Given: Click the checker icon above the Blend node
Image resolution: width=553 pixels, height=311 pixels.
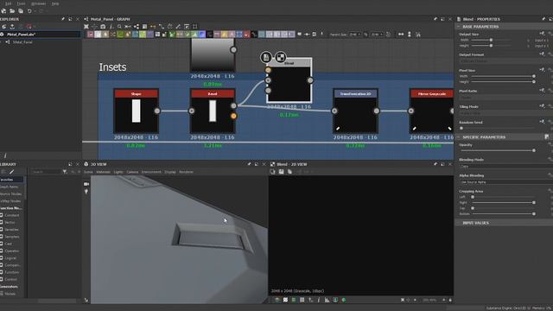Looking at the screenshot, I should point(280,57).
